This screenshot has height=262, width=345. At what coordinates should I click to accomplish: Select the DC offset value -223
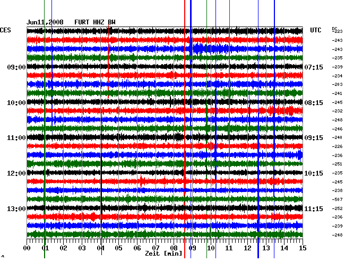pyautogui.click(x=337, y=32)
